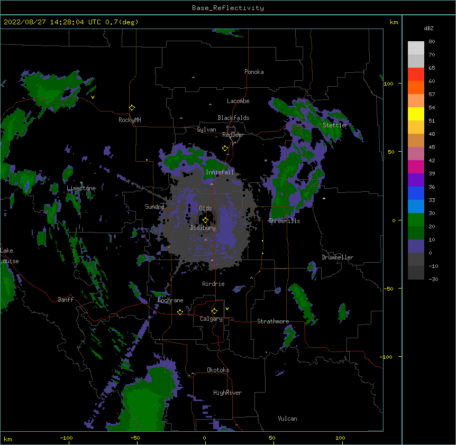Viewport: 456px width, 445px height.
Task: Click the Sundre map label
Action: [x=154, y=207]
